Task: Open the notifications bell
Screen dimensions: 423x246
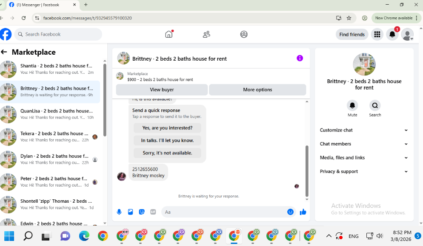Action: [392, 34]
